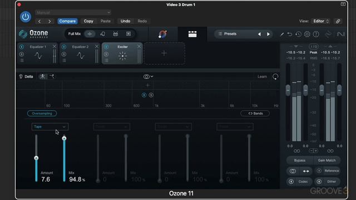
Task: Click the leftmost input gain fader handle
Action: [288, 90]
